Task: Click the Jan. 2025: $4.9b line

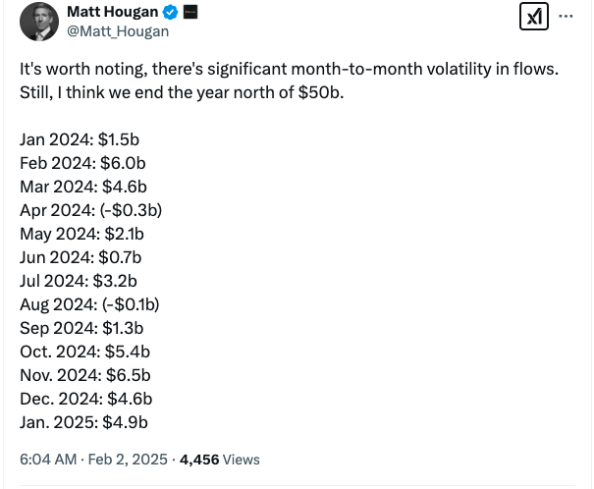Action: click(x=83, y=422)
